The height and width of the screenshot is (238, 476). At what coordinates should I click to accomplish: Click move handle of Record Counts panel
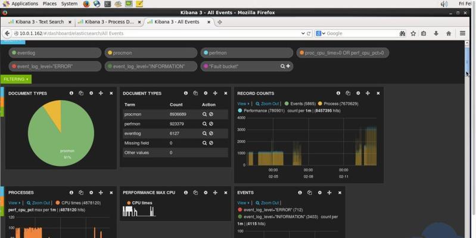pyautogui.click(x=368, y=93)
